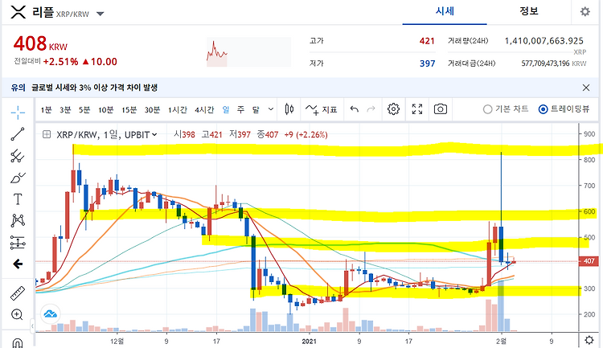The image size is (603, 348).
Task: Set interval to 1분
Action: click(x=46, y=110)
